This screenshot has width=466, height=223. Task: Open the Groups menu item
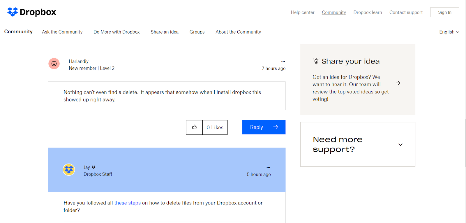click(x=197, y=32)
